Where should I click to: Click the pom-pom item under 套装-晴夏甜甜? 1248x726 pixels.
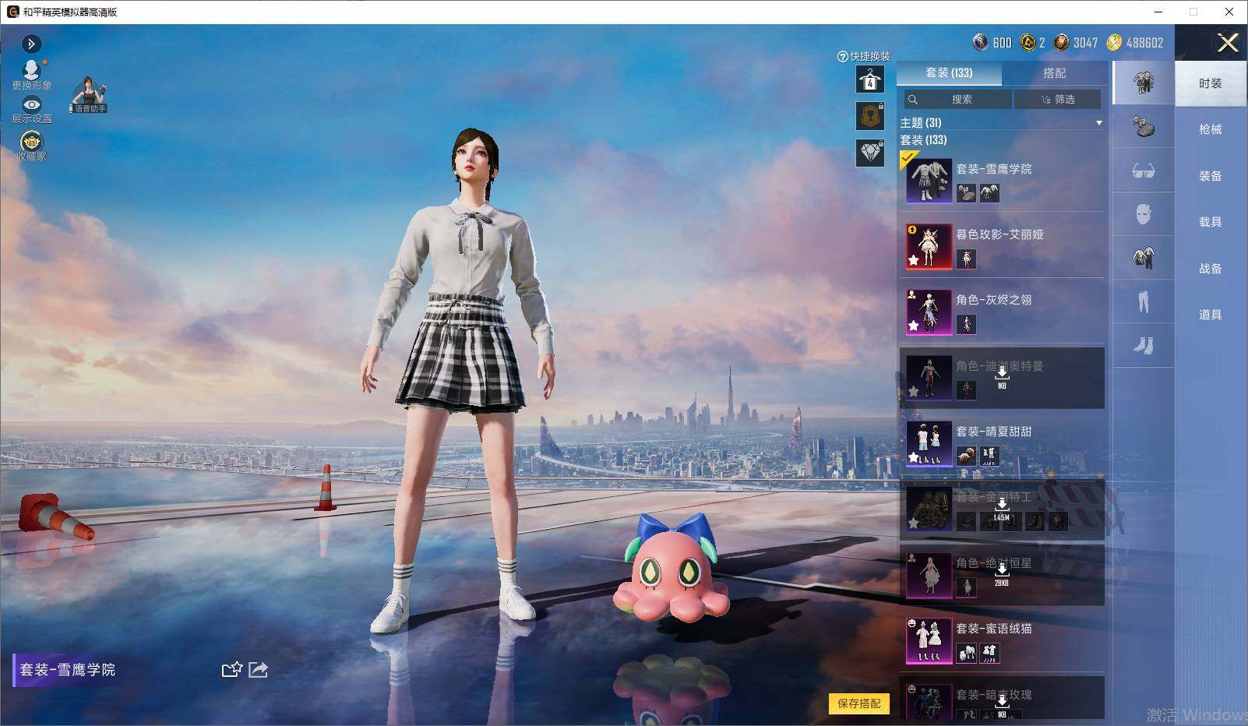tap(966, 456)
